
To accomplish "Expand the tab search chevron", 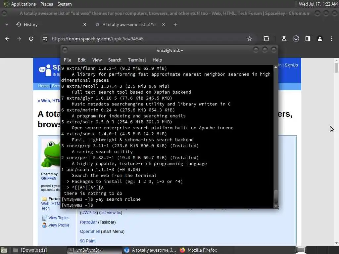I will pyautogui.click(x=7, y=24).
